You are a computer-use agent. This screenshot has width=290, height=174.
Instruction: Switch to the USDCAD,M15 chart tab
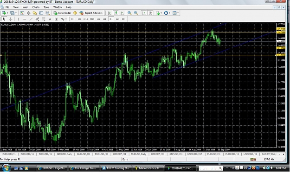tap(194, 154)
